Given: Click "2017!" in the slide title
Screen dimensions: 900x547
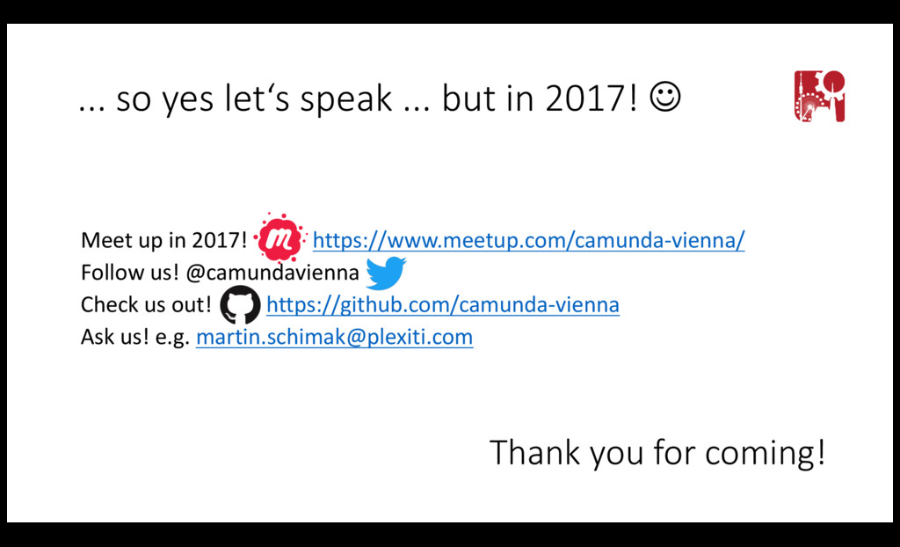Looking at the screenshot, I should click(x=592, y=98).
